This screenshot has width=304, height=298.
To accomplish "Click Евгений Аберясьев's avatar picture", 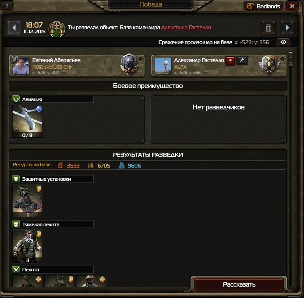I will coord(21,66).
